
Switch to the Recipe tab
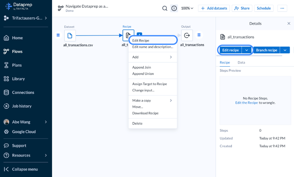click(225, 62)
